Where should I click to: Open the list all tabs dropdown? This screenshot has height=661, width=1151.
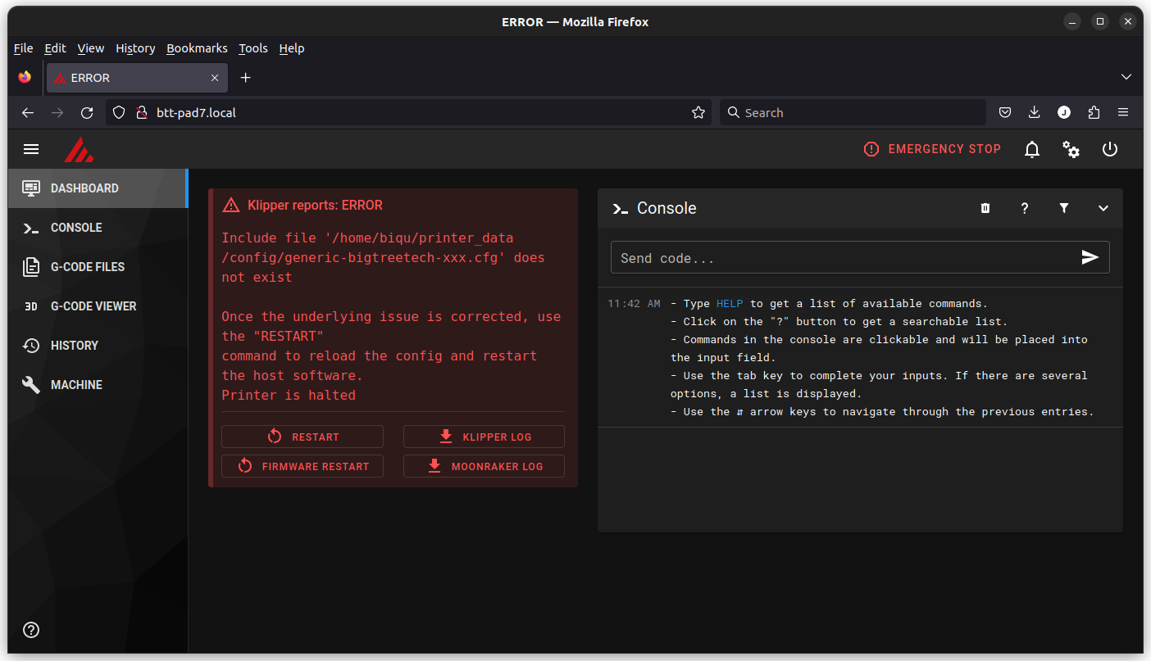coord(1126,77)
